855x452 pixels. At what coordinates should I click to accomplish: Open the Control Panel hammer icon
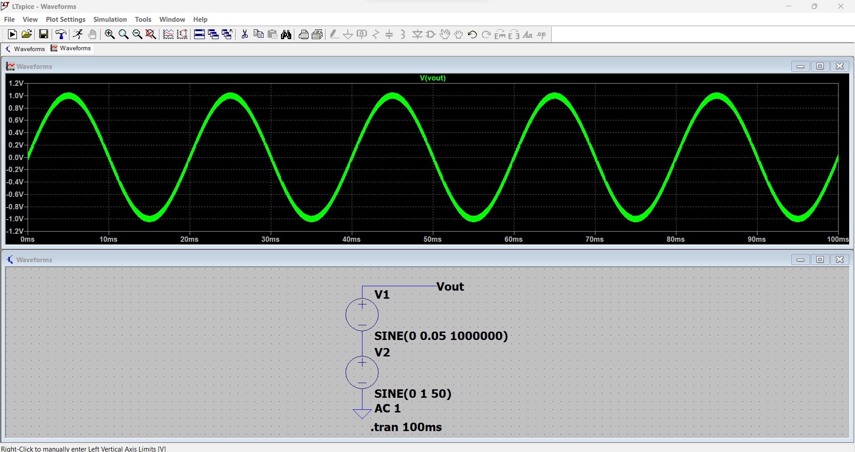(61, 34)
